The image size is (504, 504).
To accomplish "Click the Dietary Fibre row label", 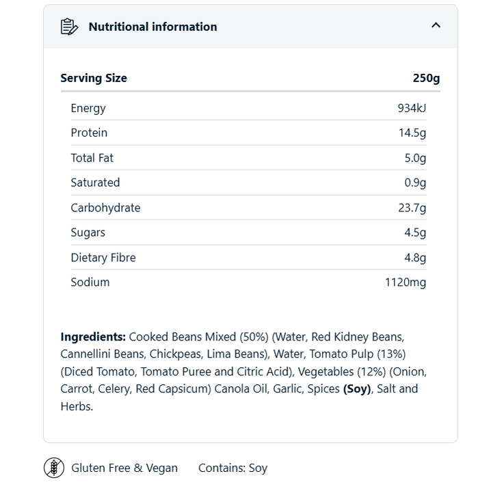I will point(103,258).
